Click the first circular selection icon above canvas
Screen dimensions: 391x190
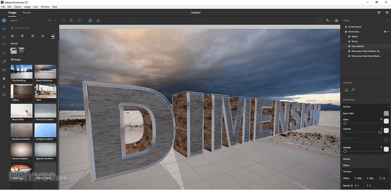63,21
